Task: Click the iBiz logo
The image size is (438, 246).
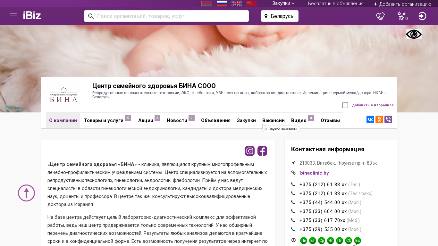Action: coord(32,15)
